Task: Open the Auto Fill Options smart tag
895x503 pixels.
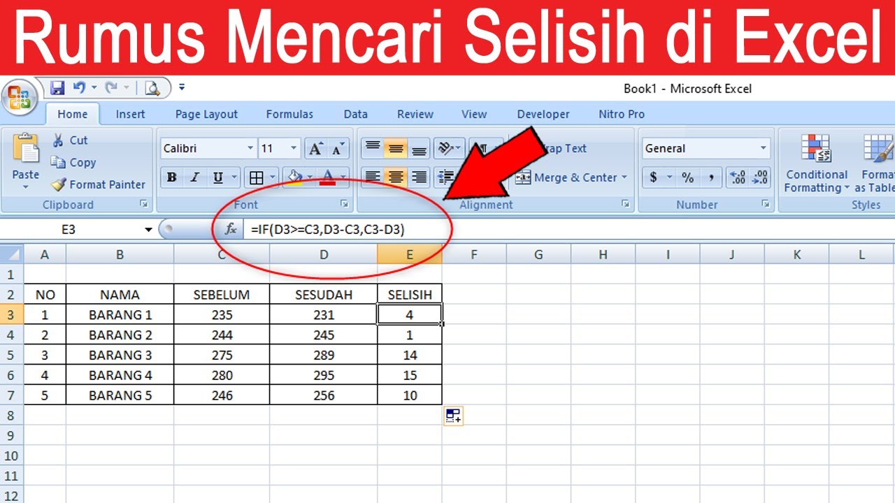Action: coord(453,416)
